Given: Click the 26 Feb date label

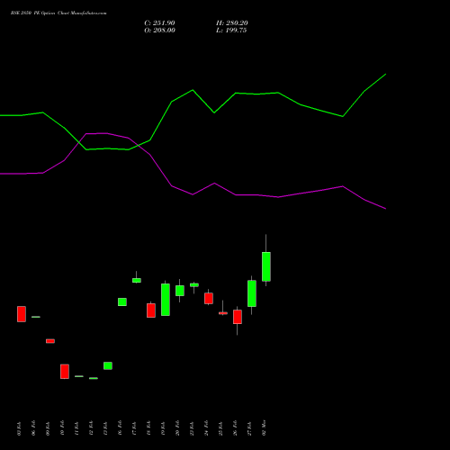Looking at the screenshot, I should 235,428.
